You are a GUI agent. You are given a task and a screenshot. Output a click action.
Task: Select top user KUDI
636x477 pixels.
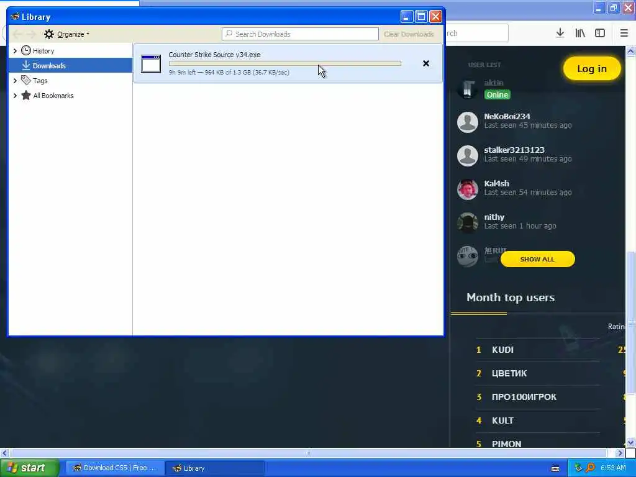(x=502, y=350)
